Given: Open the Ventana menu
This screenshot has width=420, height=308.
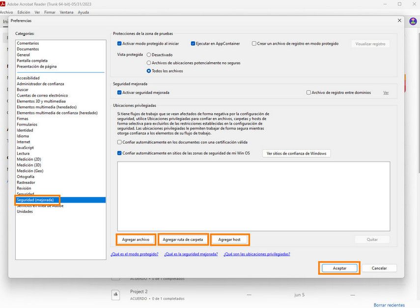Looking at the screenshot, I should (66, 12).
